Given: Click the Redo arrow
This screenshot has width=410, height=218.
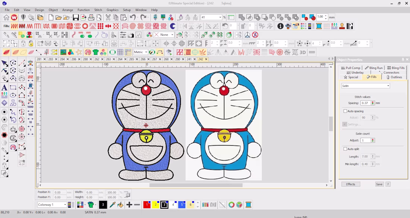Looking at the screenshot, I should pyautogui.click(x=143, y=17).
